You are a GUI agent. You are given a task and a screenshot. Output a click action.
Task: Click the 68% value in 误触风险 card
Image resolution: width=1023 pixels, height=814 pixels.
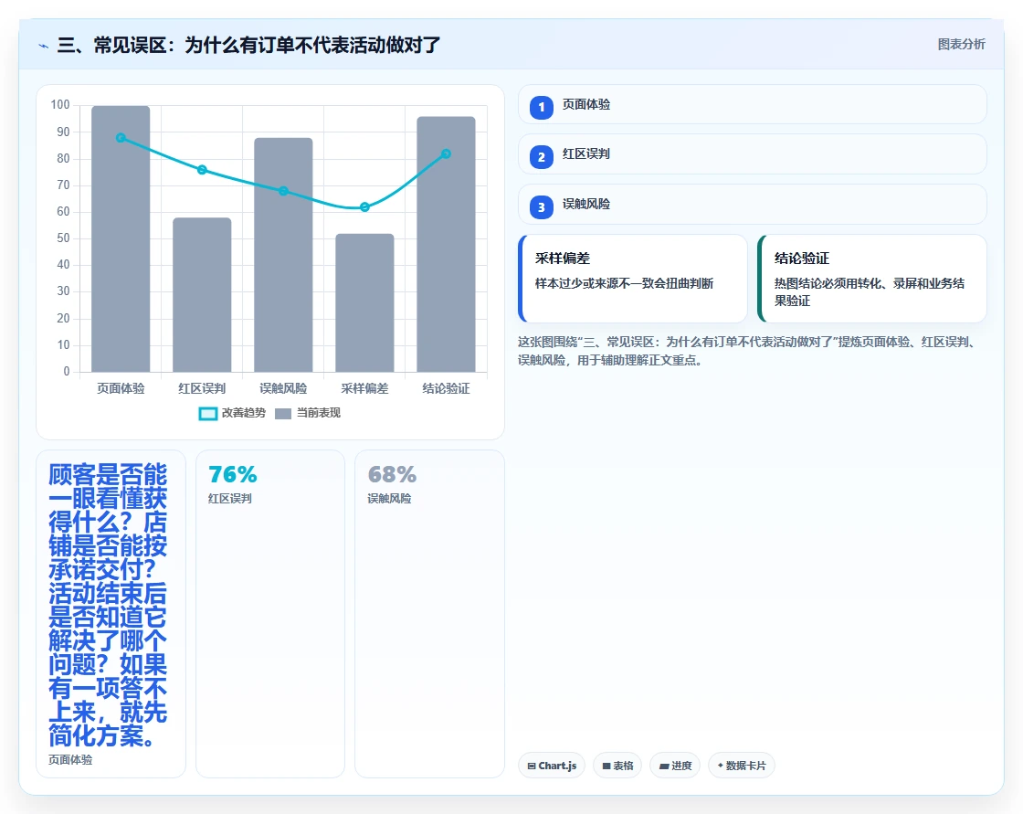pos(392,474)
